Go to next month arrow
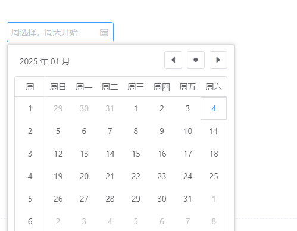 218,60
